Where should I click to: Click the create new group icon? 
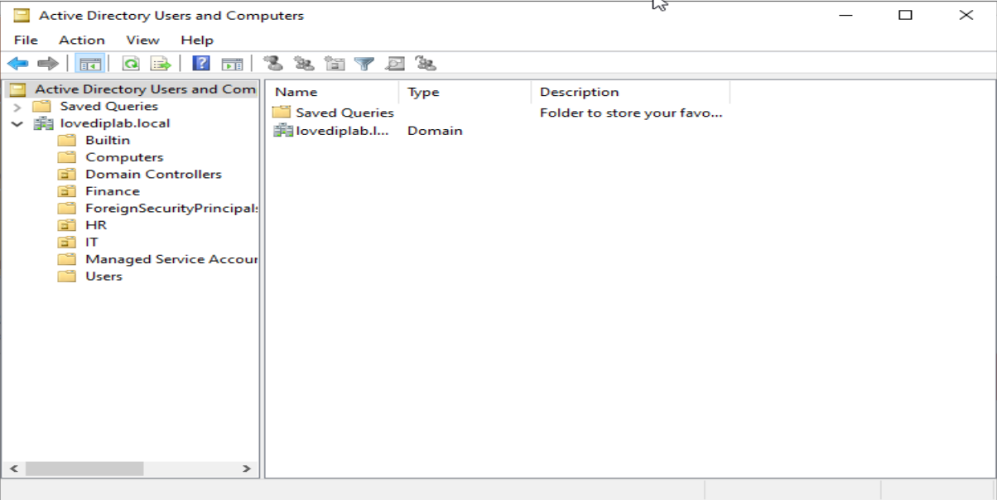pos(304,64)
